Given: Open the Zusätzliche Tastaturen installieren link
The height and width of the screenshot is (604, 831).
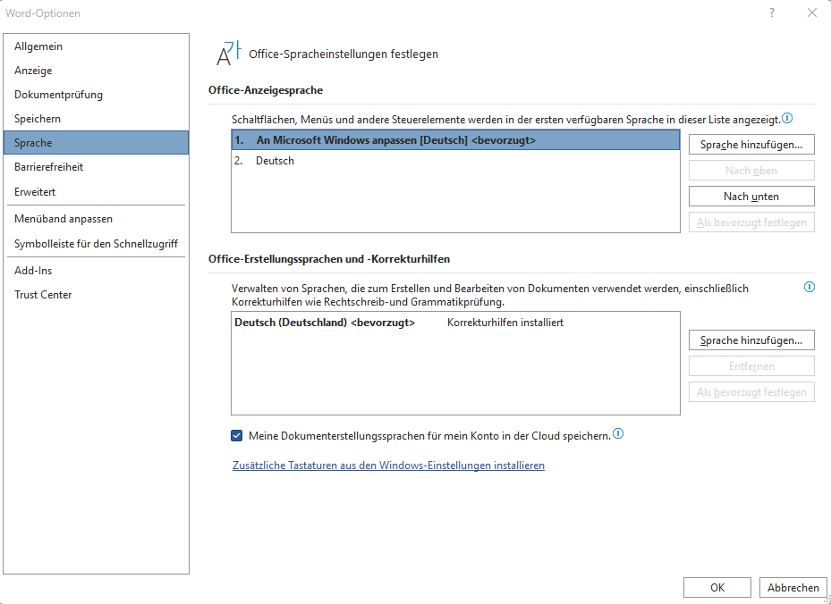Looking at the screenshot, I should [x=388, y=466].
